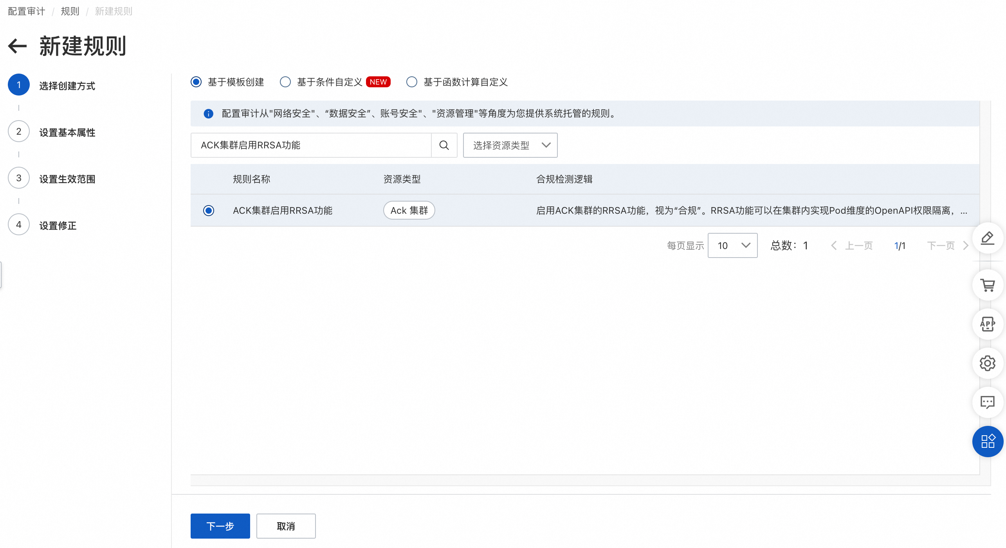Open the chat feedback floating icon
Image resolution: width=1006 pixels, height=548 pixels.
pos(987,402)
